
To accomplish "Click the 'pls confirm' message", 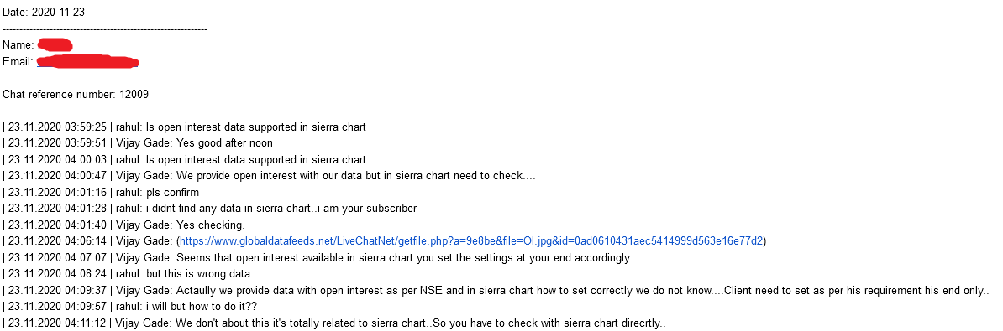I will coord(101,192).
